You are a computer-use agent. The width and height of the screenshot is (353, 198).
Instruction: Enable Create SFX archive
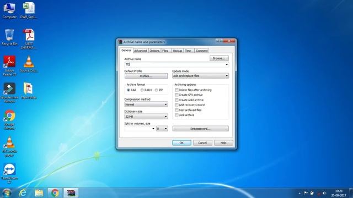176,95
